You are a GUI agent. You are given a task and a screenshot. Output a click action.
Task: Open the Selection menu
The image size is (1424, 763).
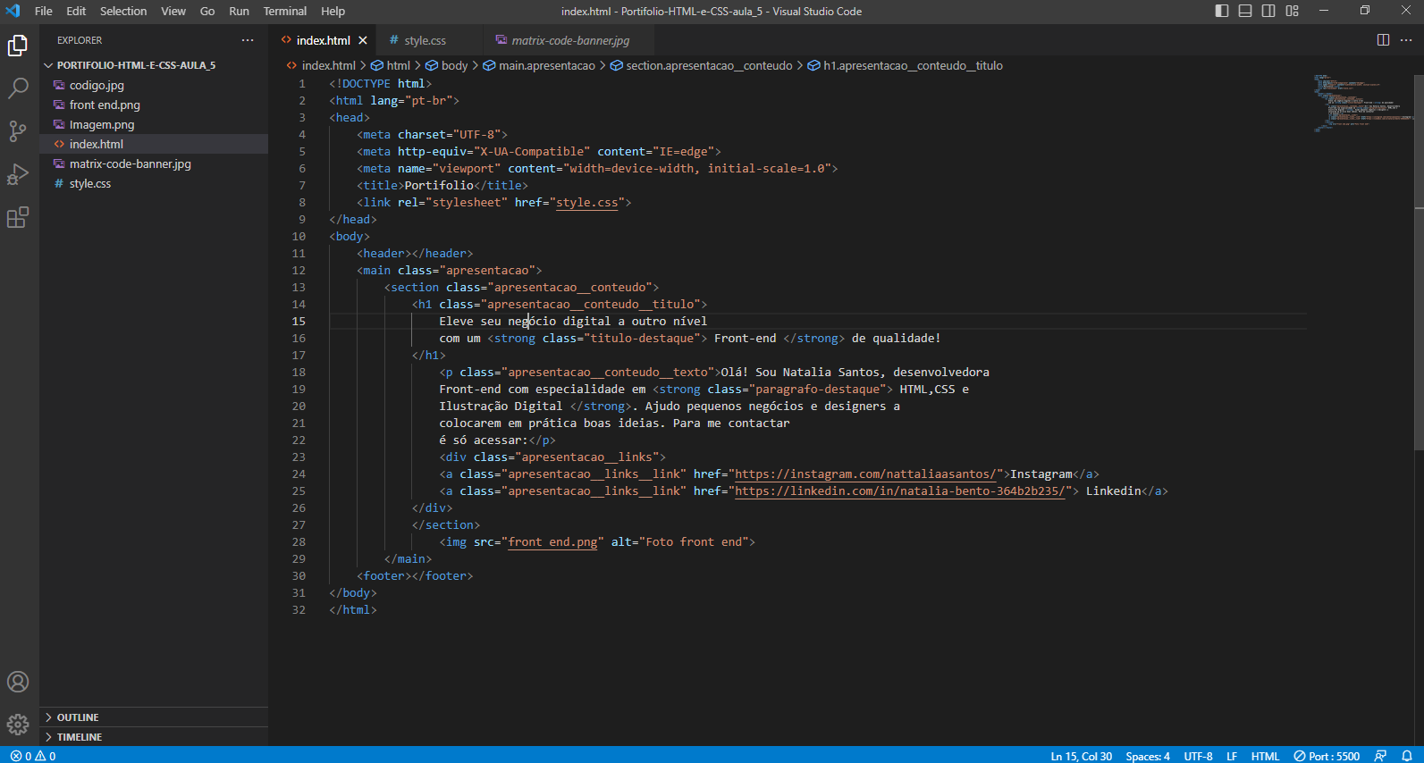pyautogui.click(x=123, y=11)
